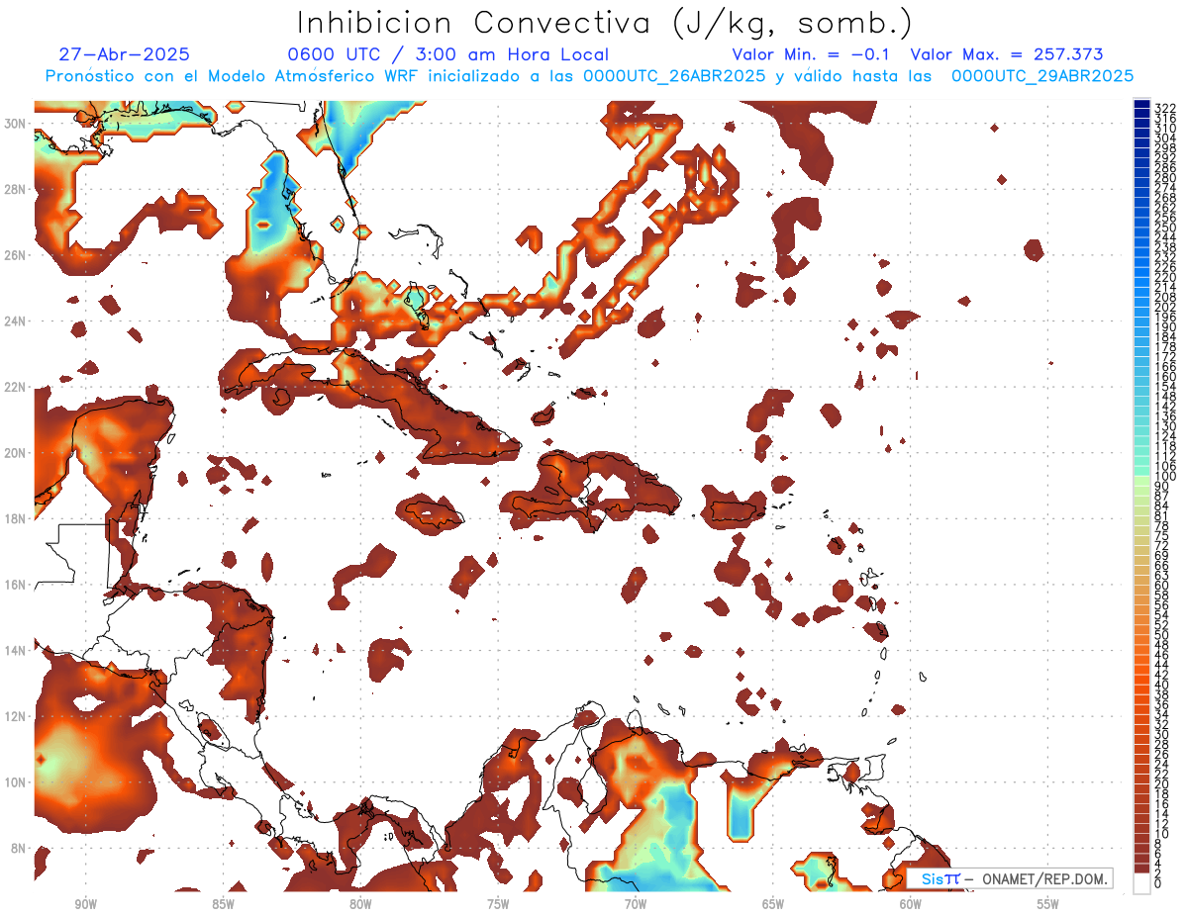Click the 70W longitude label
1188x917 pixels.
click(x=636, y=904)
